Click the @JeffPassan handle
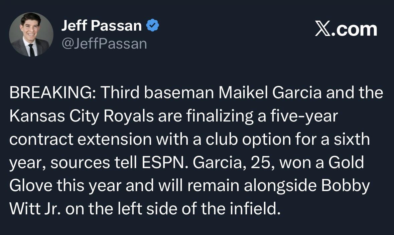This screenshot has height=235, width=394. (x=104, y=43)
